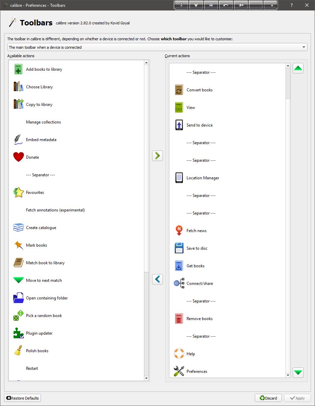Click the Connect/share network icon
315x406 pixels.
tap(179, 284)
